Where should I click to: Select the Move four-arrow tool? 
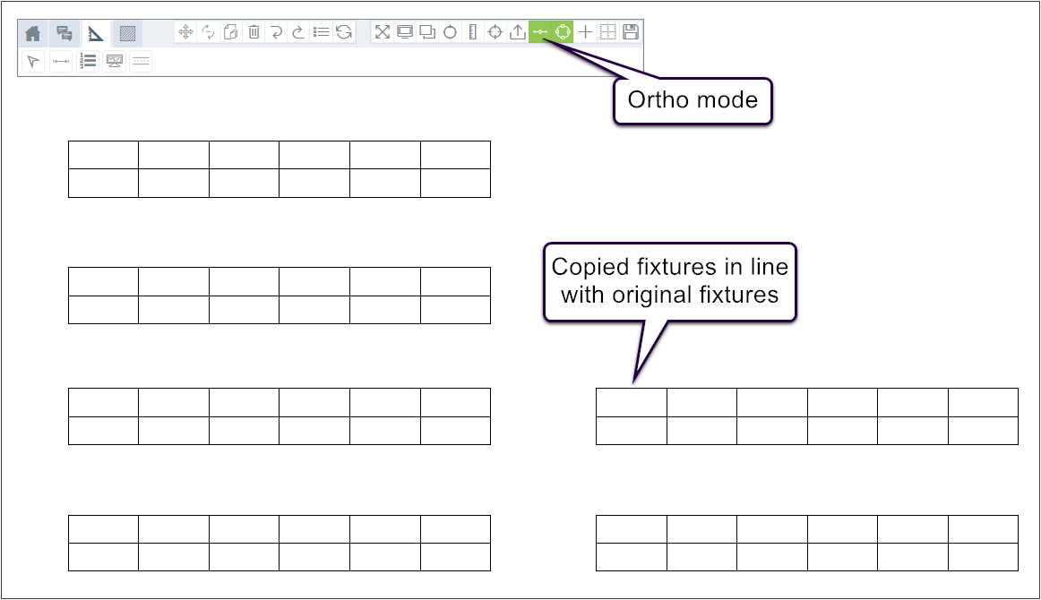[186, 32]
